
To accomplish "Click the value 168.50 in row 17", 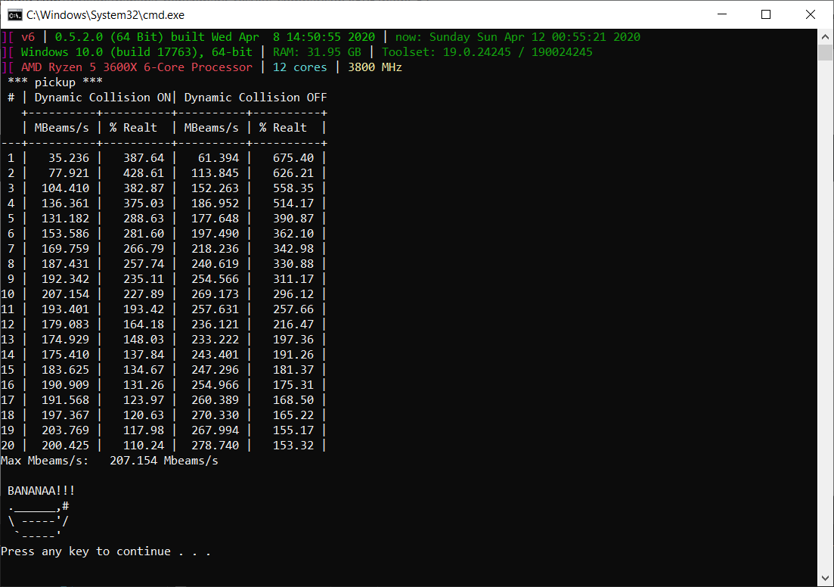I will (293, 399).
